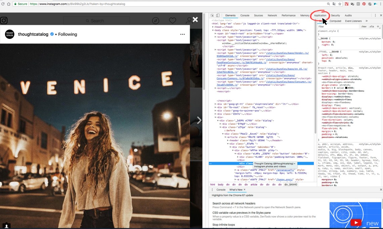Show more style tabs with double chevron
This screenshot has height=229, width=383.
[367, 21]
